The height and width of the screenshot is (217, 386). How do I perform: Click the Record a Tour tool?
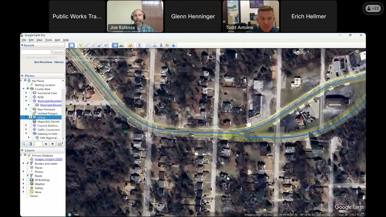[x=106, y=45]
